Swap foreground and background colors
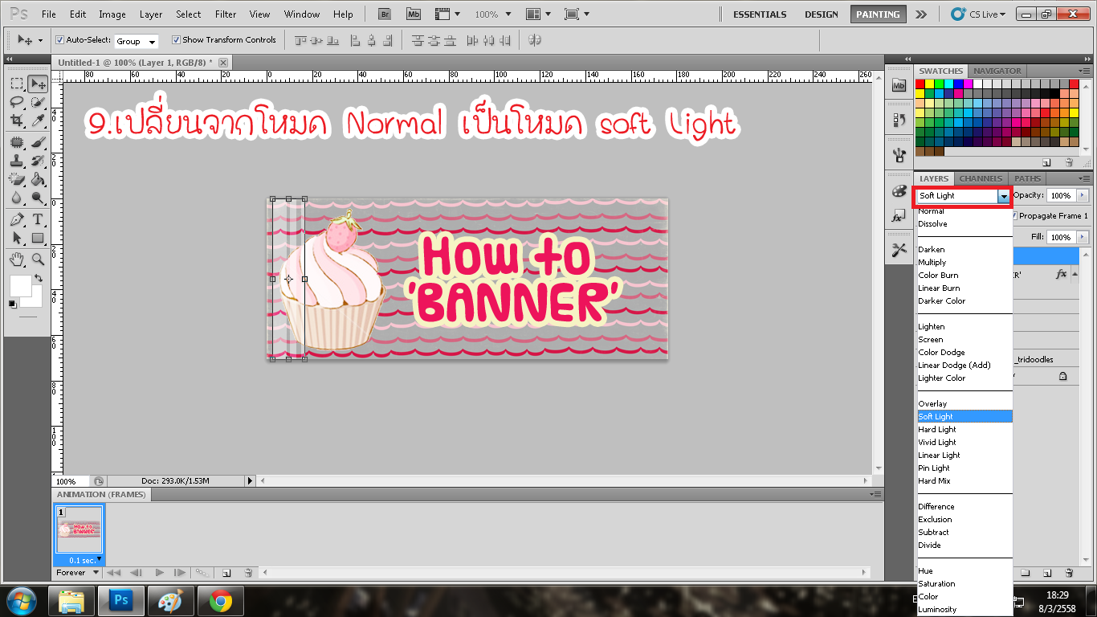This screenshot has height=617, width=1097. pyautogui.click(x=38, y=279)
